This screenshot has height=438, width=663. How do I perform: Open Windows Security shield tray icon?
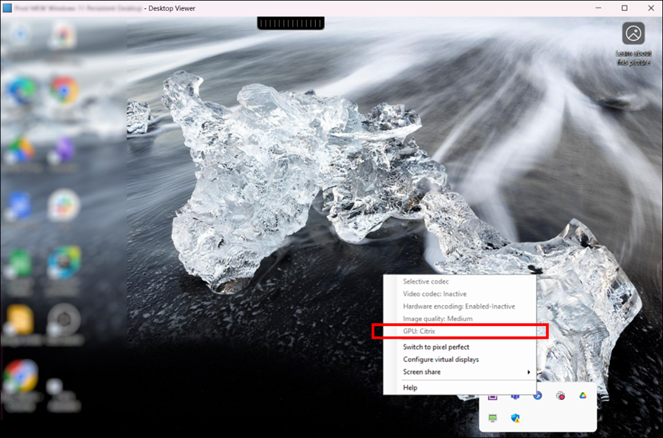coord(515,418)
